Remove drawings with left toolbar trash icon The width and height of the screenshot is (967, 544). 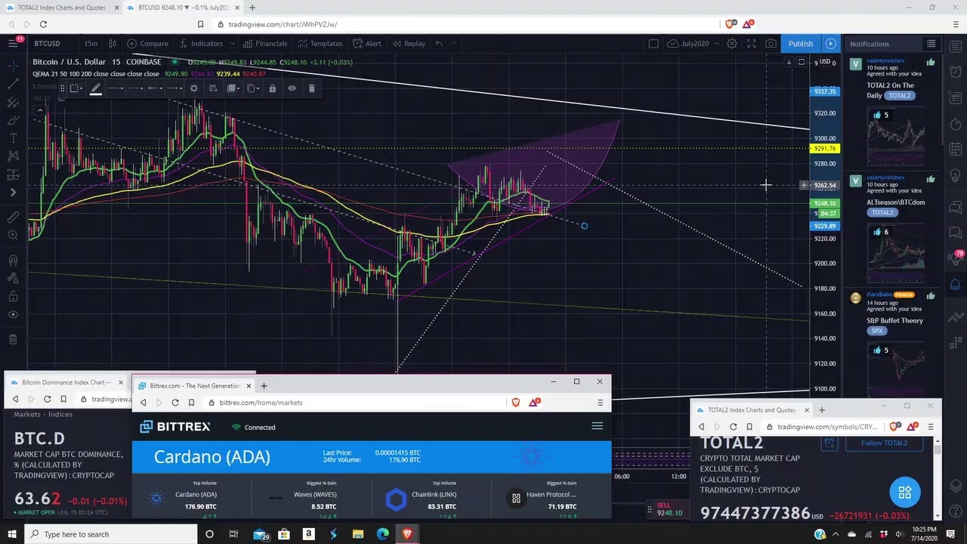click(13, 339)
